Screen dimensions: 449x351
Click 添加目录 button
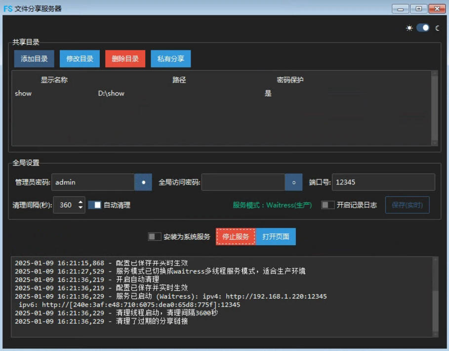pos(34,59)
